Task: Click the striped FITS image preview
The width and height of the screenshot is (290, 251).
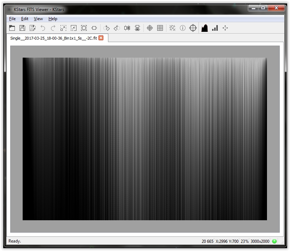Action: coord(145,139)
